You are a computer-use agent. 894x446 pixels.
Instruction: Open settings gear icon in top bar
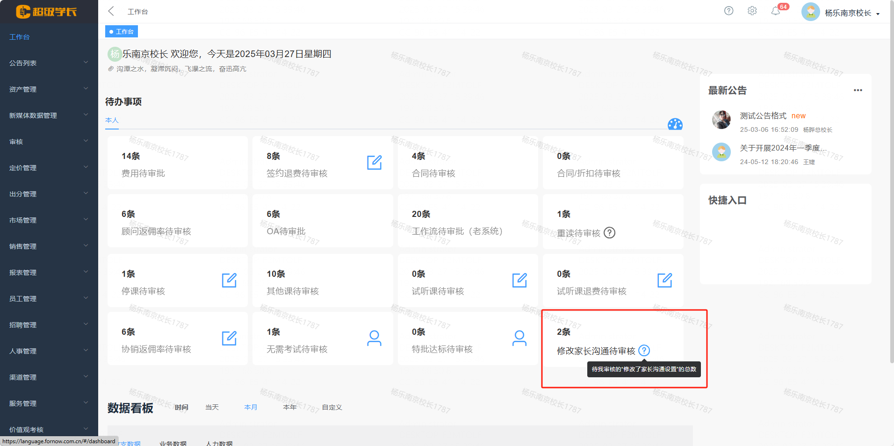coord(752,11)
